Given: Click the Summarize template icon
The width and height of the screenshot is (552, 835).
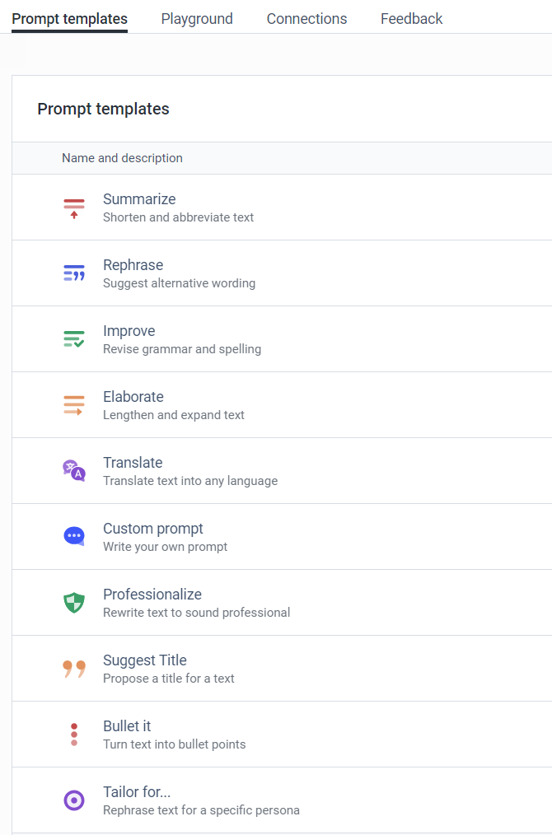Looking at the screenshot, I should tap(74, 208).
